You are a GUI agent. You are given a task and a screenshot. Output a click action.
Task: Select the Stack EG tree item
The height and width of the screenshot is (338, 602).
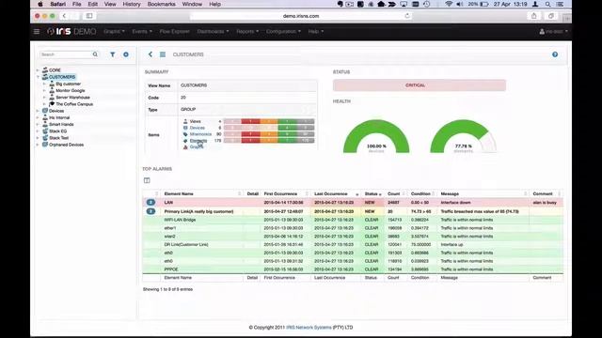(57, 131)
